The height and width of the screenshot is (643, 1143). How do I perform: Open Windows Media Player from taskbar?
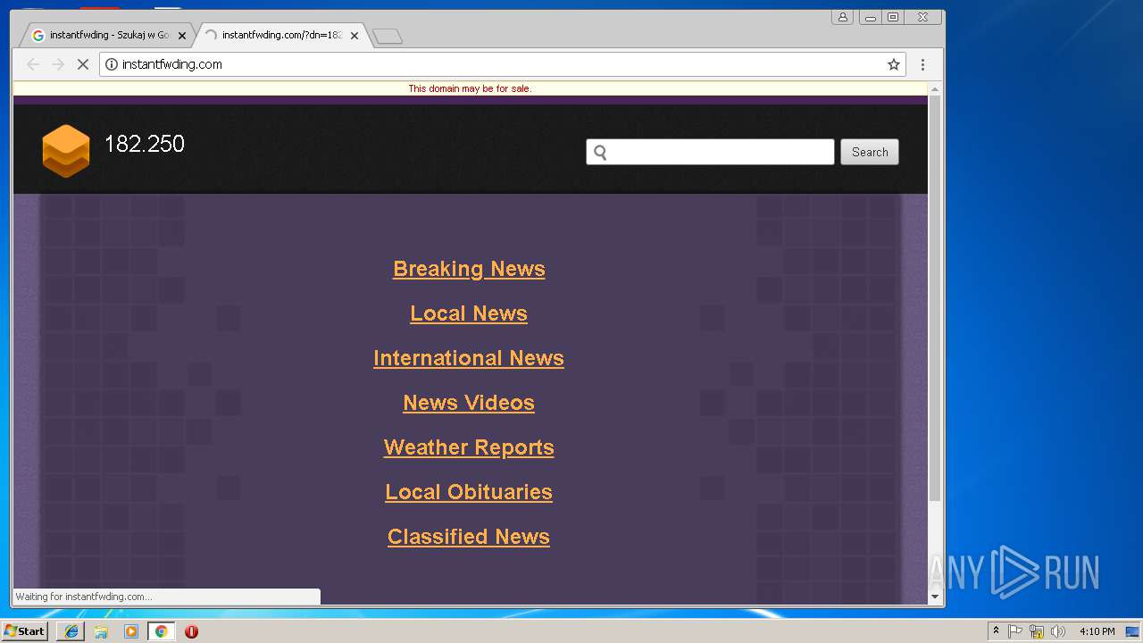[131, 631]
